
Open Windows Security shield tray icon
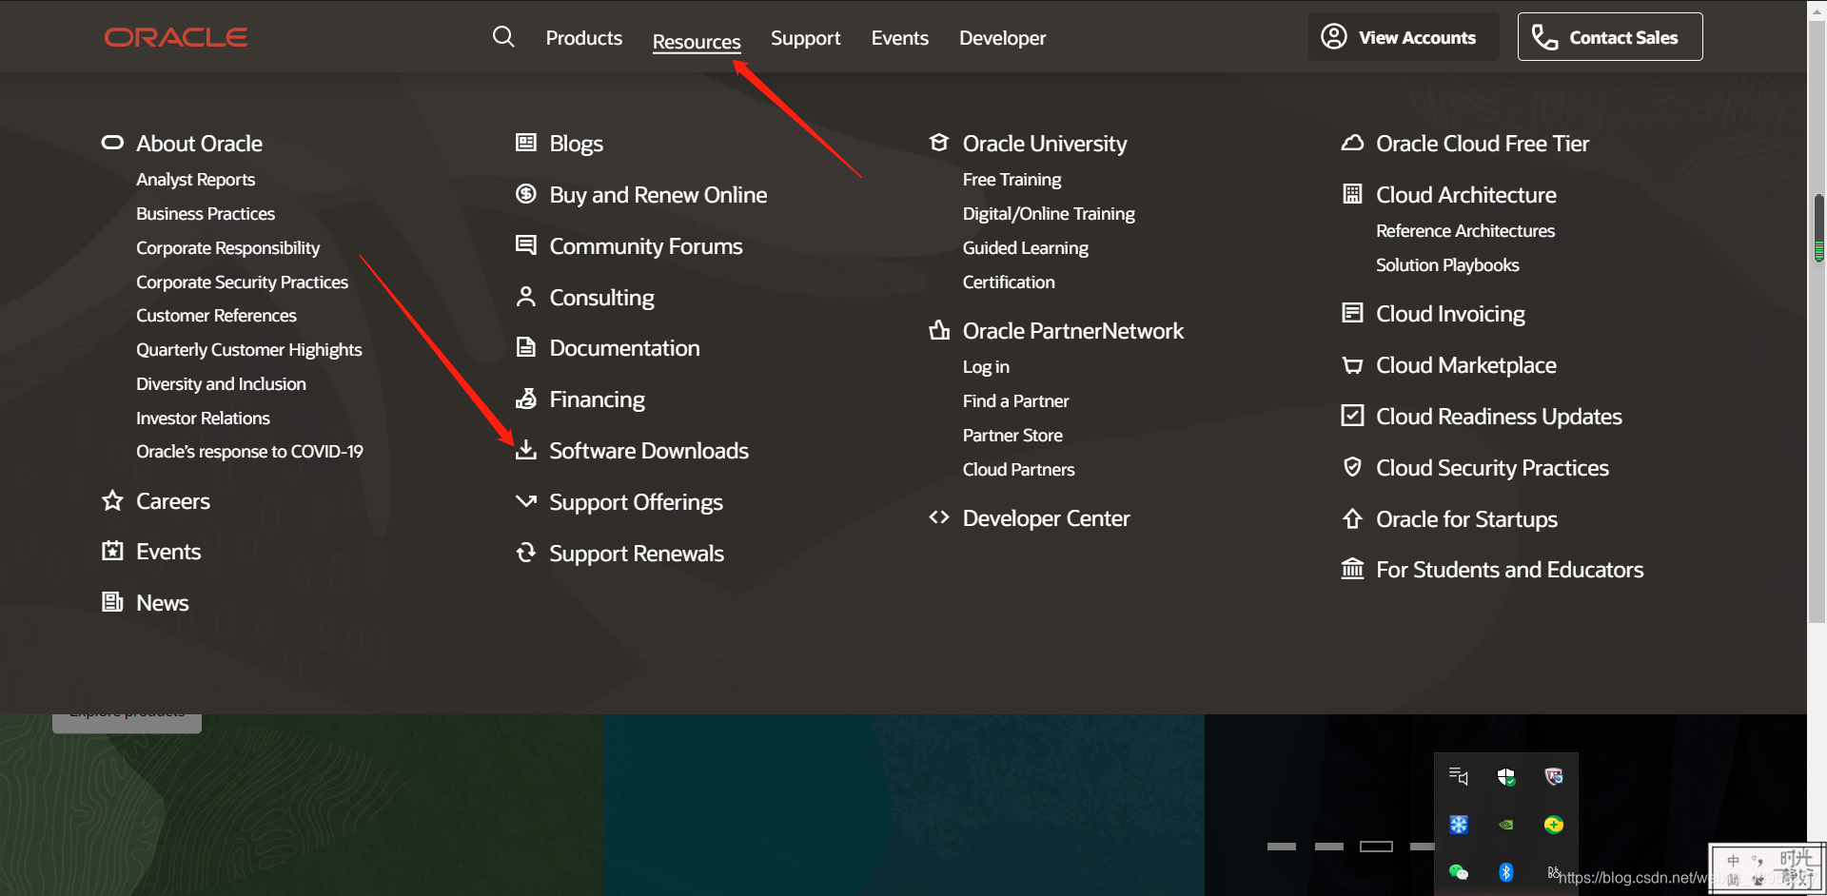tap(1505, 777)
